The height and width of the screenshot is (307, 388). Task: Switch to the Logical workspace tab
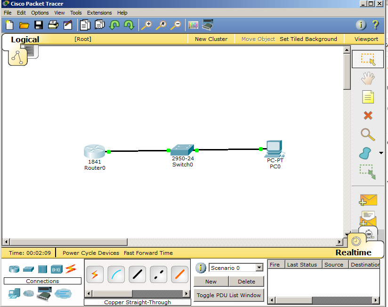(24, 39)
